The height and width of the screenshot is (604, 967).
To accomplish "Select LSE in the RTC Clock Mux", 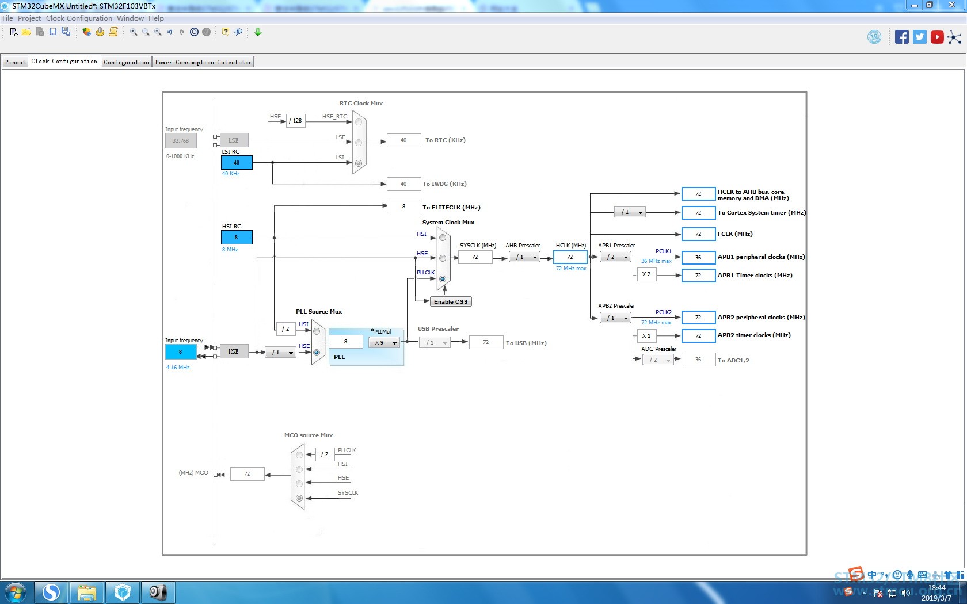I will 359,143.
